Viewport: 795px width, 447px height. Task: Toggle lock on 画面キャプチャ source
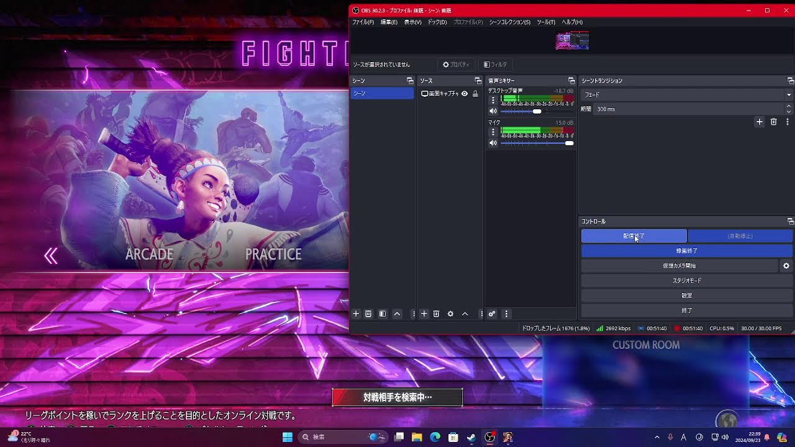click(x=475, y=94)
